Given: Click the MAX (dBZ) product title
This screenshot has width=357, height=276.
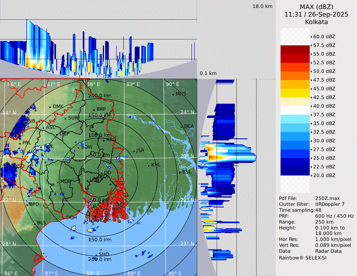Looking at the screenshot, I should (x=316, y=7).
